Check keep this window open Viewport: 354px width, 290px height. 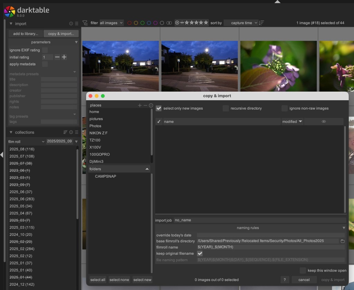tap(303, 270)
